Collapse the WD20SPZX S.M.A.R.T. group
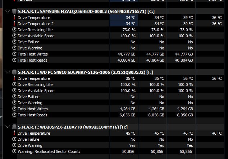 click(8, 127)
